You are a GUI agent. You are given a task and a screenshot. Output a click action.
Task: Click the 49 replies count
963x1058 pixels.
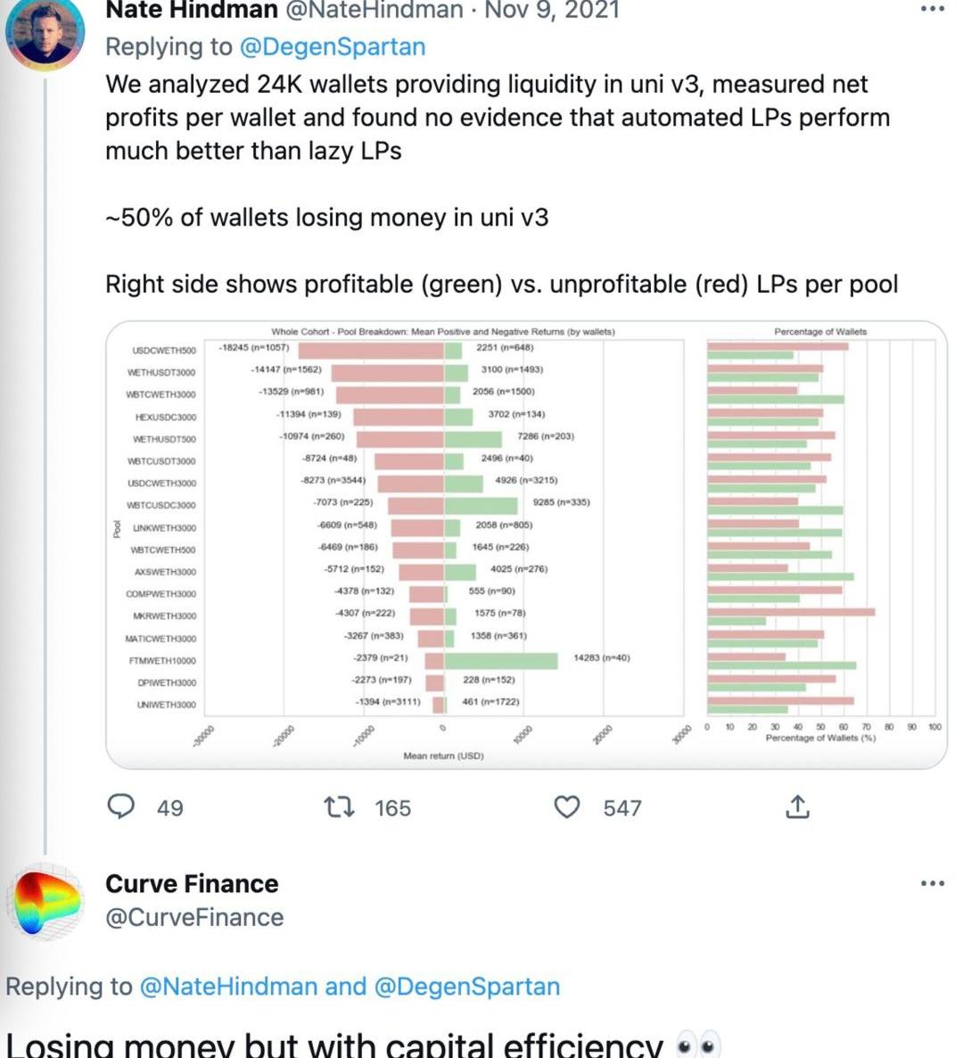pos(170,808)
